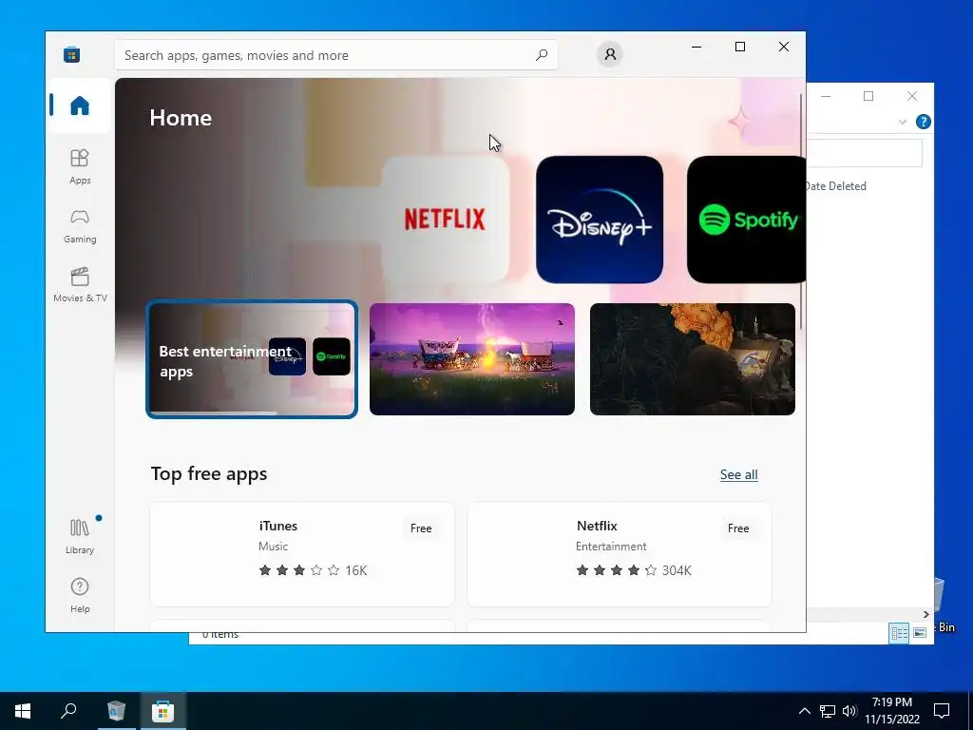Screen dimensions: 973x730
Task: Open the Library in sidebar
Action: [80, 536]
